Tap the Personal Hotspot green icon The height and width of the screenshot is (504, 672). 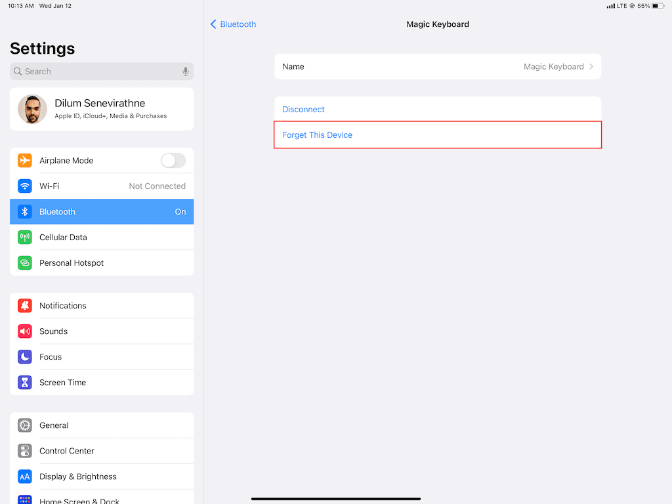[25, 263]
